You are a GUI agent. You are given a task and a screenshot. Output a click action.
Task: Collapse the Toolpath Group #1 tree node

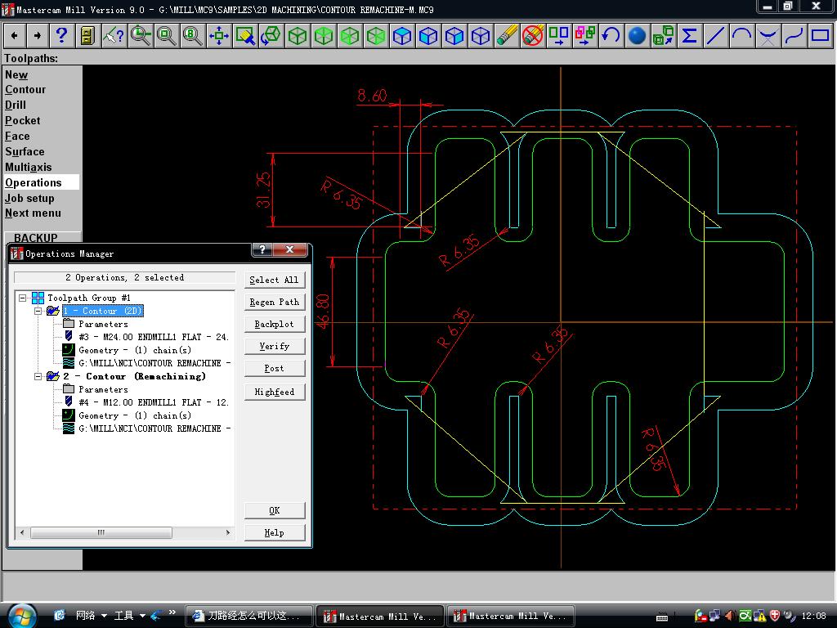pyautogui.click(x=23, y=298)
